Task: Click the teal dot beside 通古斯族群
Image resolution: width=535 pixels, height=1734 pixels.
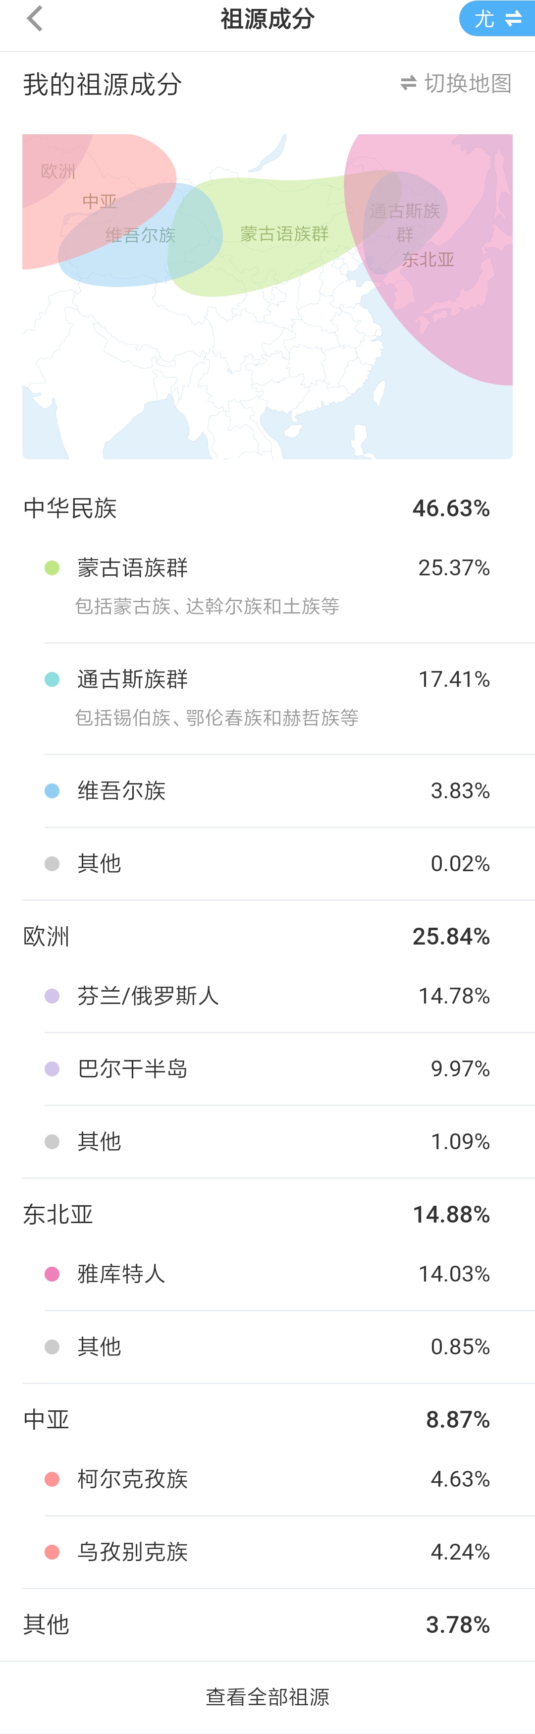Action: pos(52,679)
